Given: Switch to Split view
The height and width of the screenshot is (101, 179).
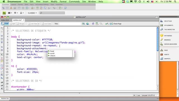Looking at the screenshot, I should (12, 24).
